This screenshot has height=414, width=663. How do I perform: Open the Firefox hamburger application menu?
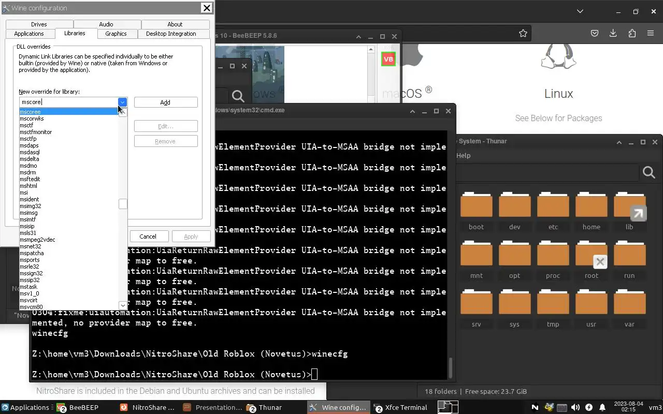point(651,33)
